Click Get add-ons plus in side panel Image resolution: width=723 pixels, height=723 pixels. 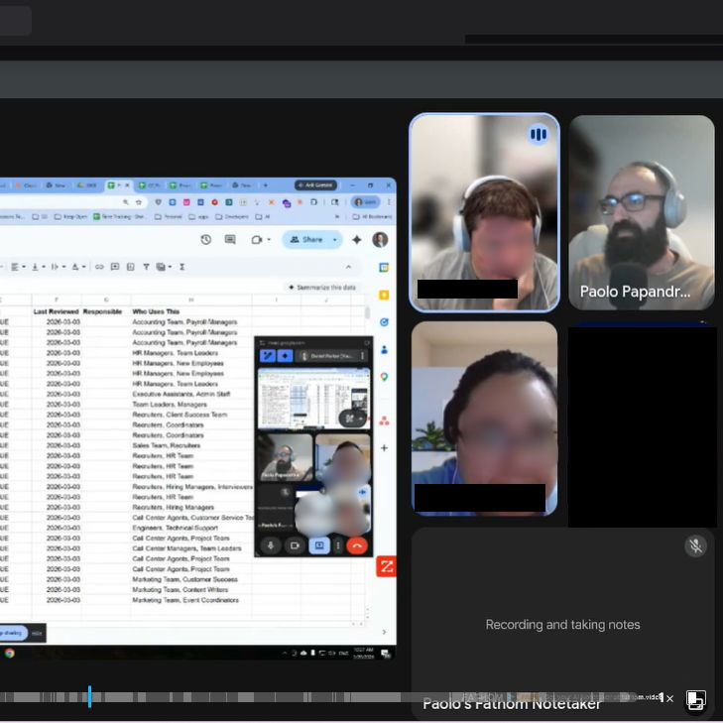tap(384, 447)
